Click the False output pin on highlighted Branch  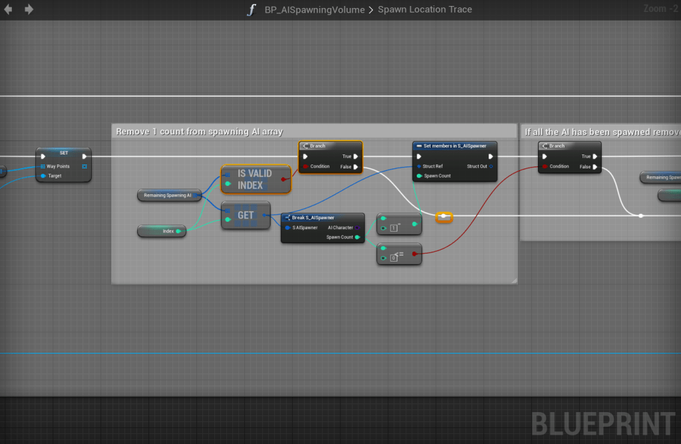point(356,166)
